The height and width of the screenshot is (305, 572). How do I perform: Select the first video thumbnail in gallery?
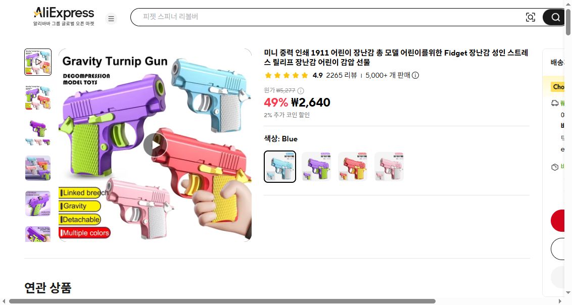[x=38, y=62]
